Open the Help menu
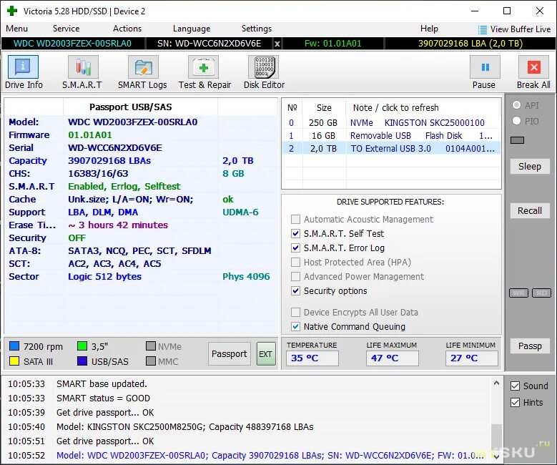 point(429,29)
